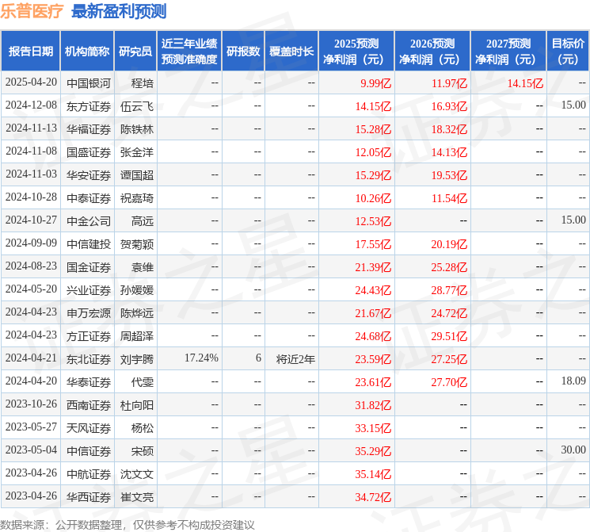Select the 9.99亿 profit value
The image size is (590, 532).
(376, 83)
